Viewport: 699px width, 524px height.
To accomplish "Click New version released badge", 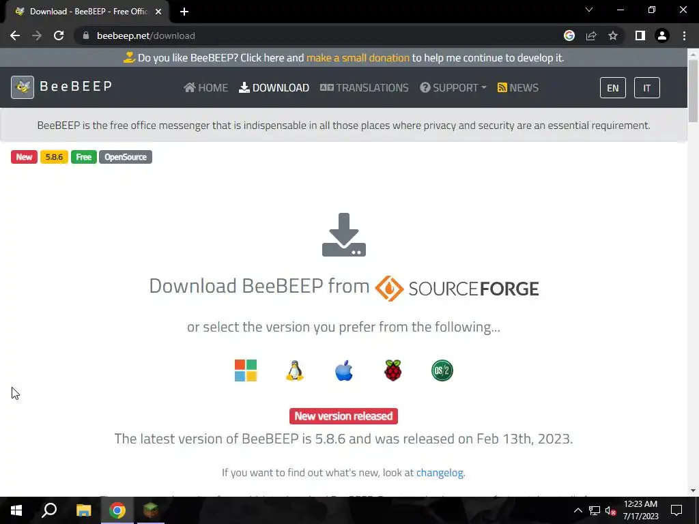I will tap(344, 416).
